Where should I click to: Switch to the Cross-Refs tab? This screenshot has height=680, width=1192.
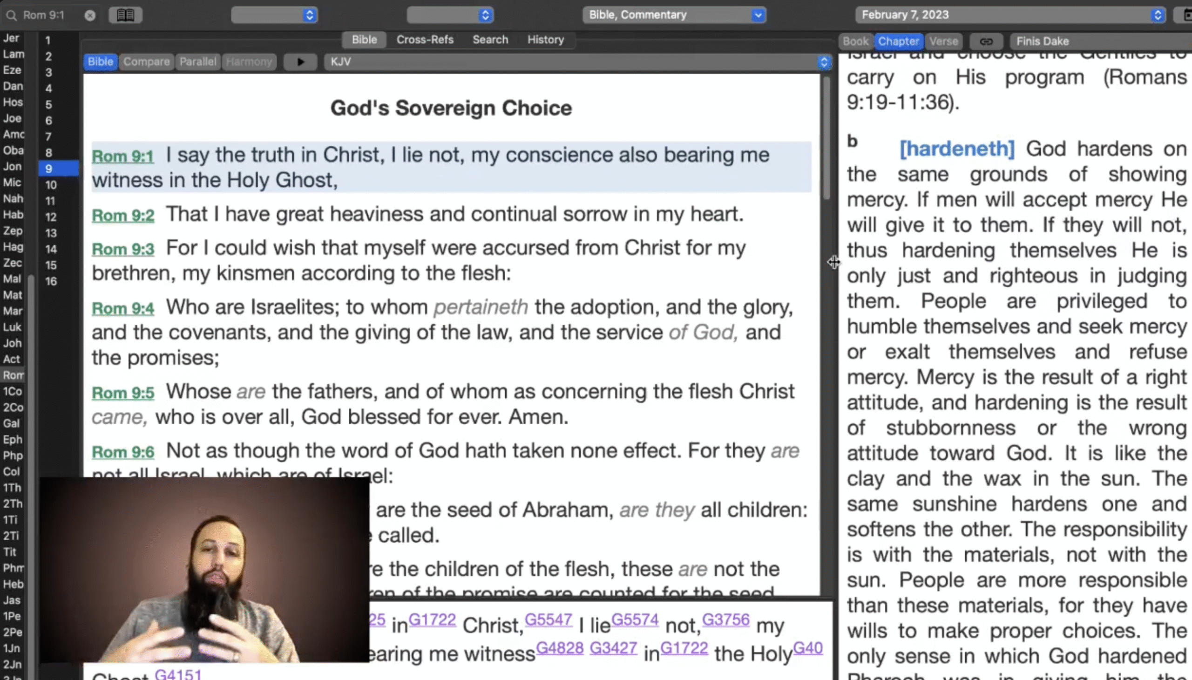click(x=425, y=40)
